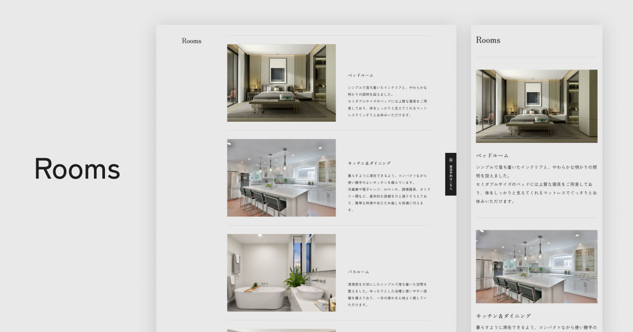633x332 pixels.
Task: Select the kitchen image in the mobile preview
Action: 536,266
